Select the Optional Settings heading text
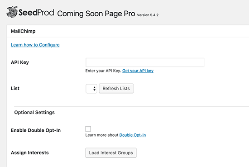This screenshot has height=167, width=249. 34,112
